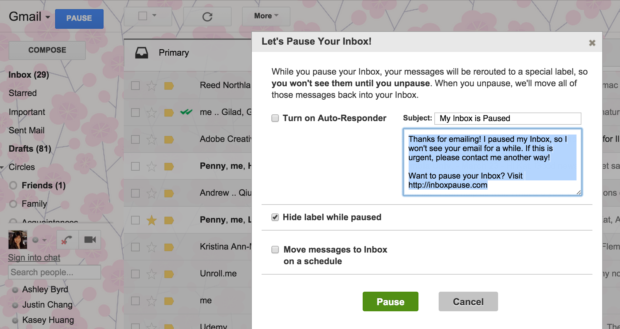Star the me .. Gilad message
Viewport: 620px width, 329px height.
pyautogui.click(x=152, y=113)
